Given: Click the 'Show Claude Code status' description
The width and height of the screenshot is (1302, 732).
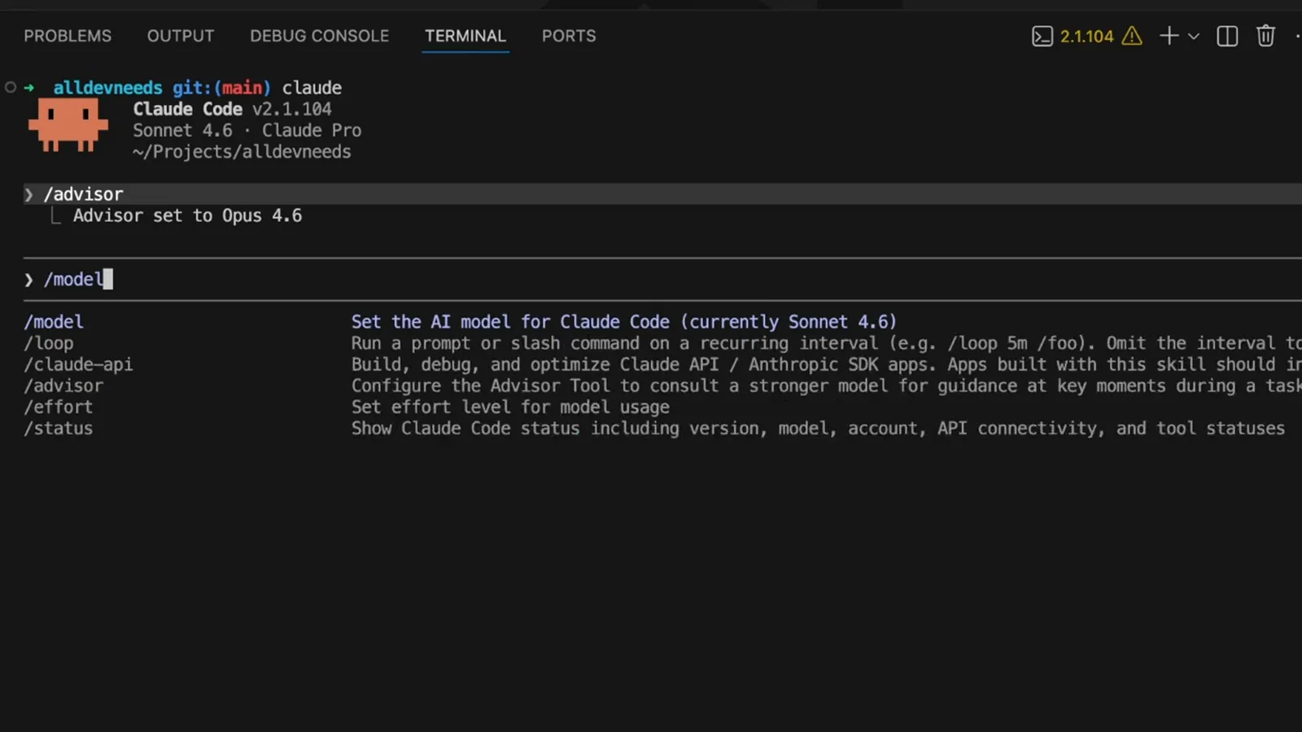Looking at the screenshot, I should (x=818, y=428).
